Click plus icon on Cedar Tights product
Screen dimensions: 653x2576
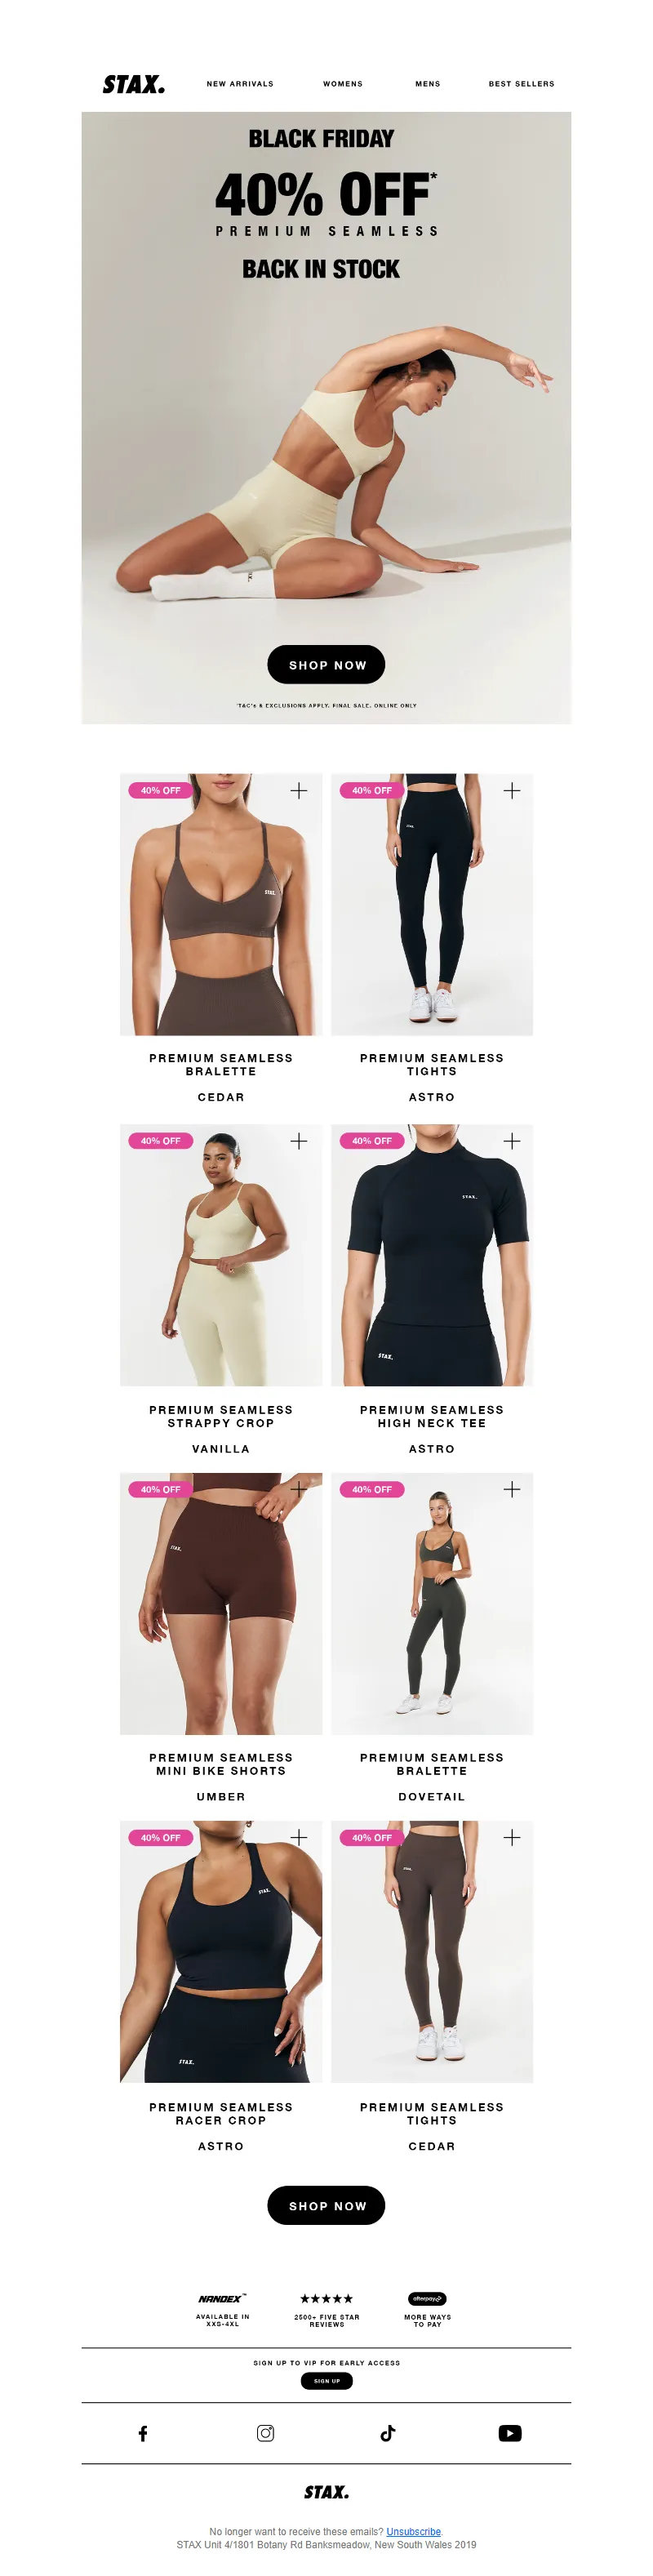pyautogui.click(x=512, y=1837)
